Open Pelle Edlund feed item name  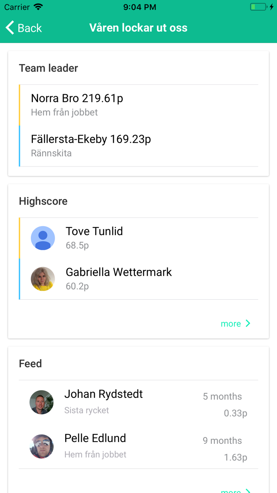tap(95, 438)
